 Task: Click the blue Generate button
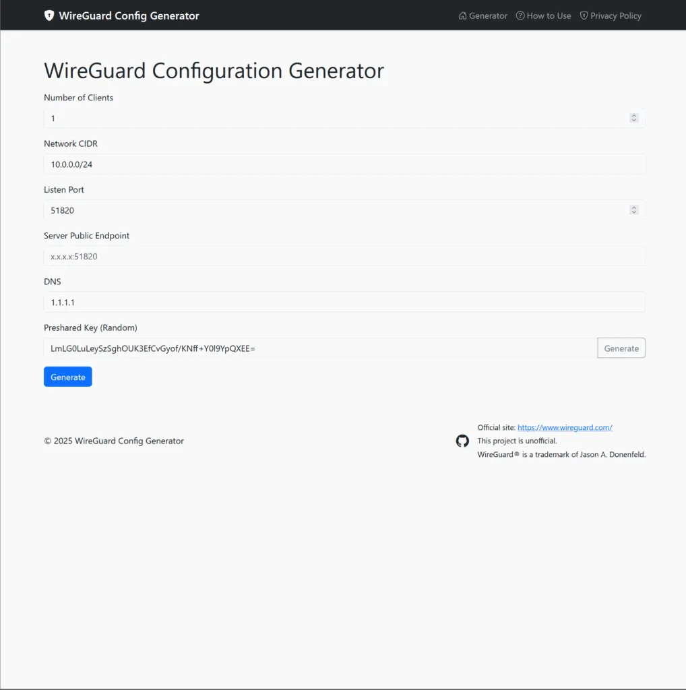pos(68,377)
